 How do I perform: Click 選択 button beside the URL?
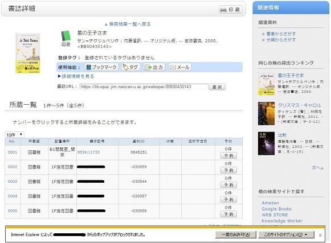click(x=217, y=87)
